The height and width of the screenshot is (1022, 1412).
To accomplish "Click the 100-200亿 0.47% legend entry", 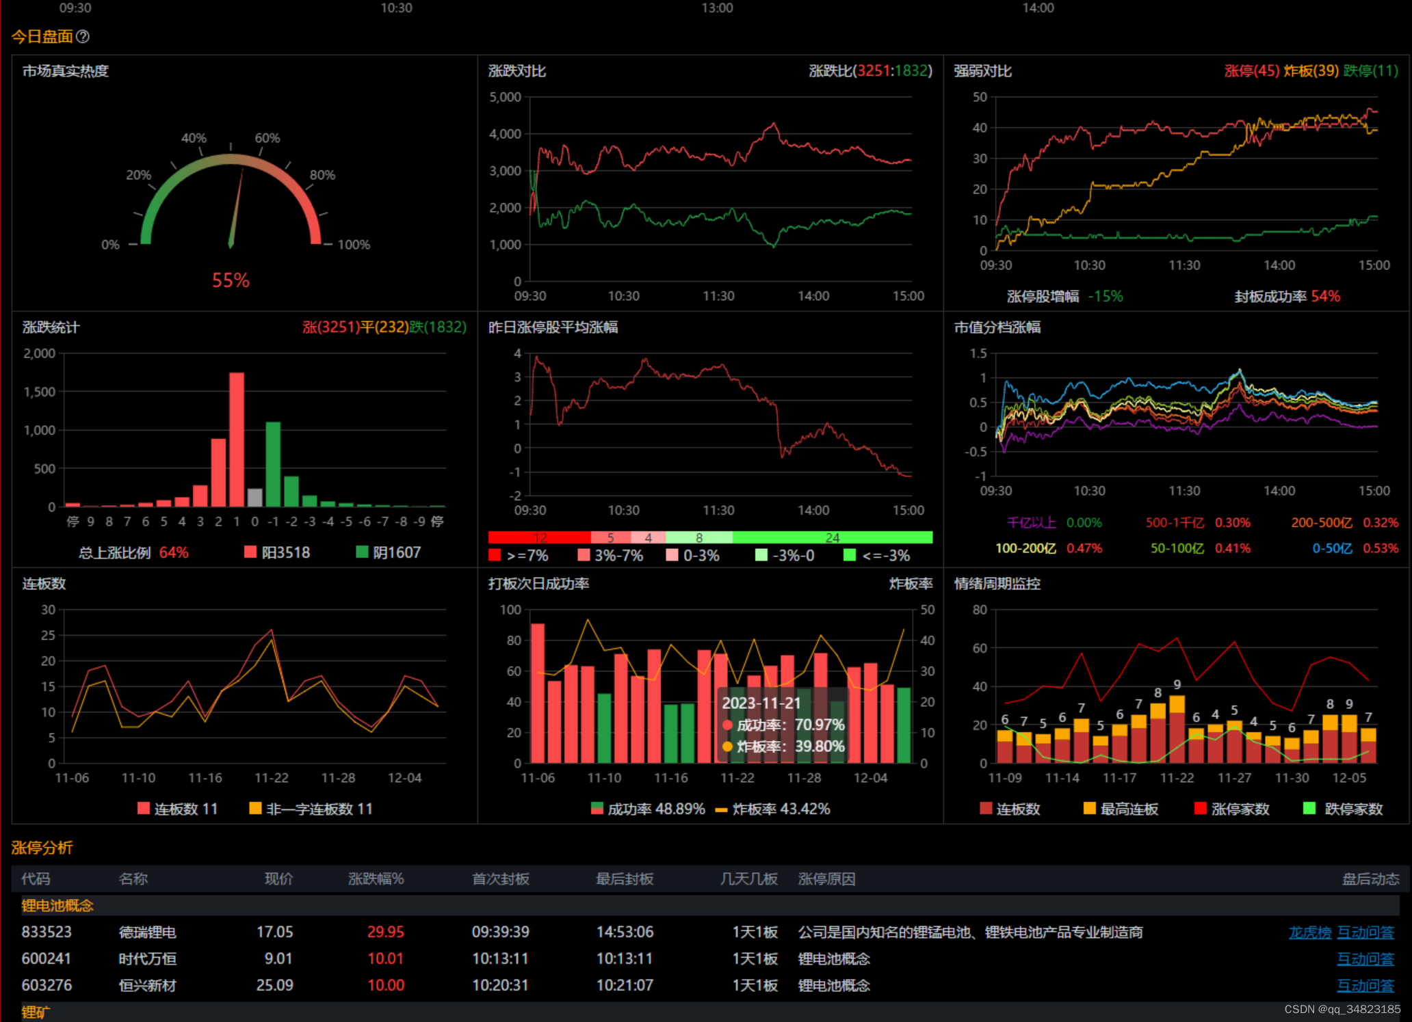I will [1049, 548].
